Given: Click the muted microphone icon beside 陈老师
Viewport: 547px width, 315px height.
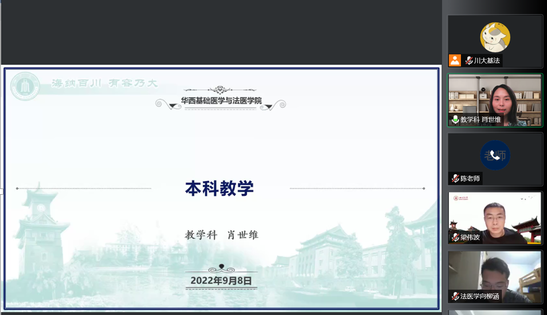Looking at the screenshot, I should [455, 179].
